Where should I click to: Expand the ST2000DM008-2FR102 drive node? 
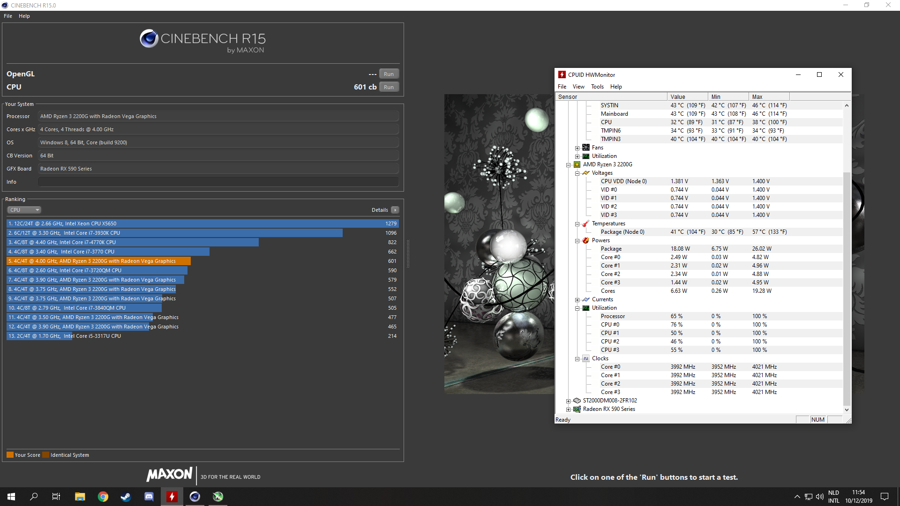(569, 401)
